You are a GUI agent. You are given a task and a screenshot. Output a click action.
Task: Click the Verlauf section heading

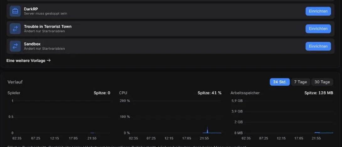15,82
